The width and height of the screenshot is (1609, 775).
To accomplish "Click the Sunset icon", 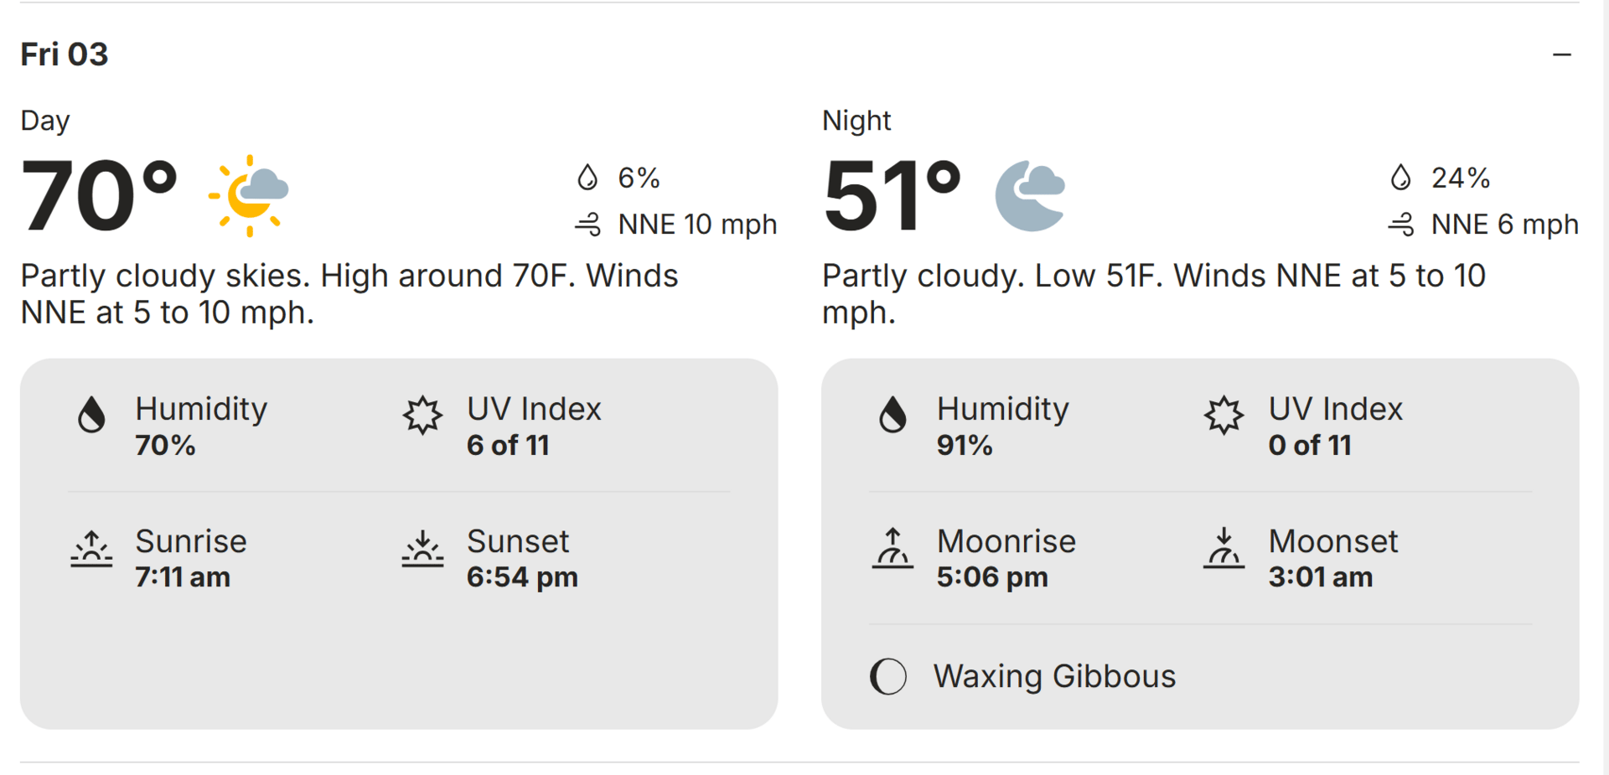I will coord(422,550).
